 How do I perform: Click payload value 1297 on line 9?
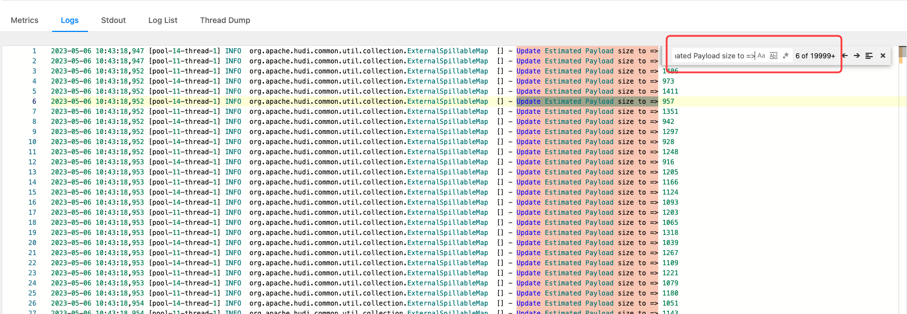point(670,132)
